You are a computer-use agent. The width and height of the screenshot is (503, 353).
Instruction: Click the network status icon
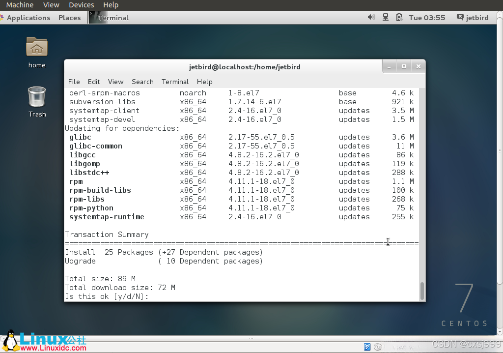(385, 17)
